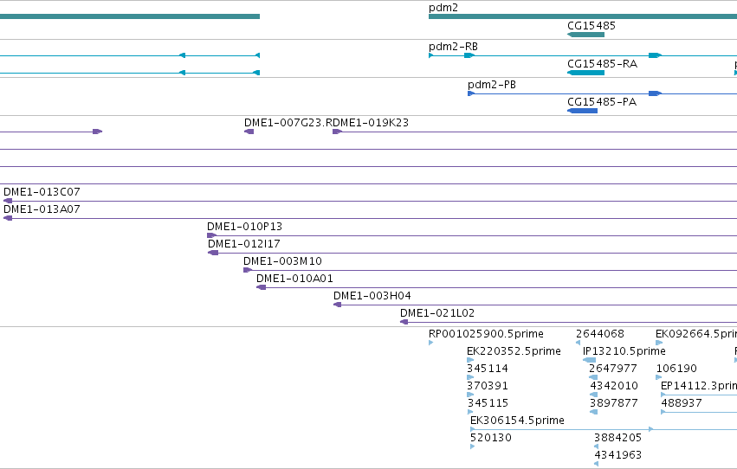Click the DME1-021L02 purple end arrow
The width and height of the screenshot is (737, 469).
404,323
